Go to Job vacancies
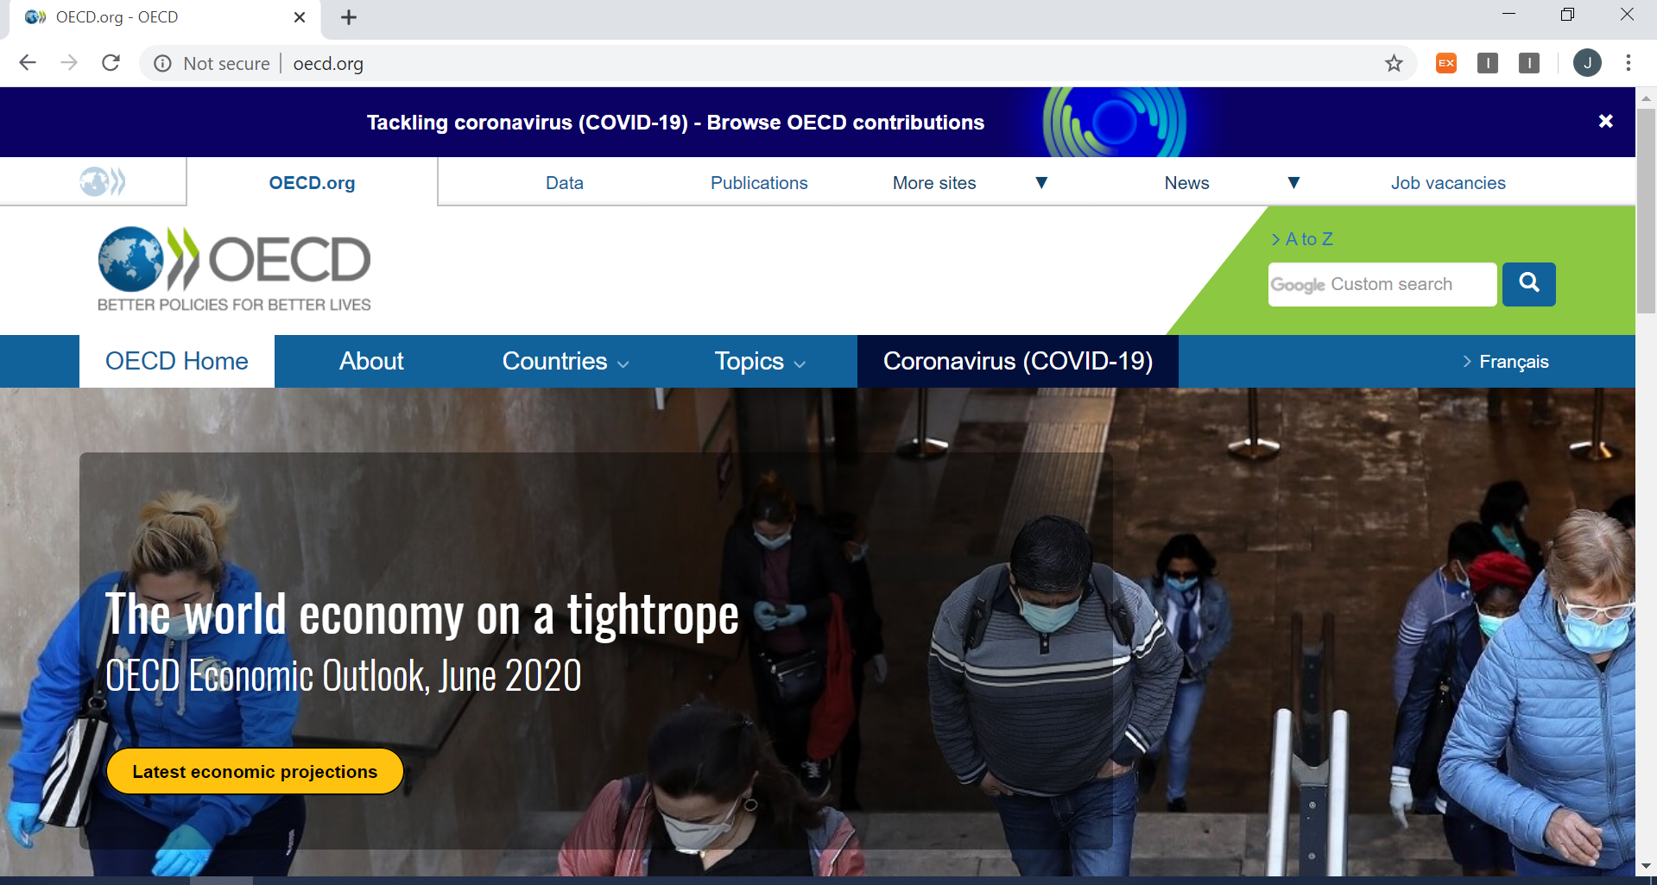This screenshot has height=885, width=1657. tap(1448, 183)
